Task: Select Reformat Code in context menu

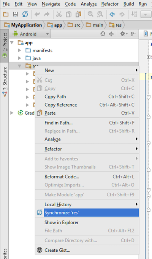Action: tap(87, 177)
